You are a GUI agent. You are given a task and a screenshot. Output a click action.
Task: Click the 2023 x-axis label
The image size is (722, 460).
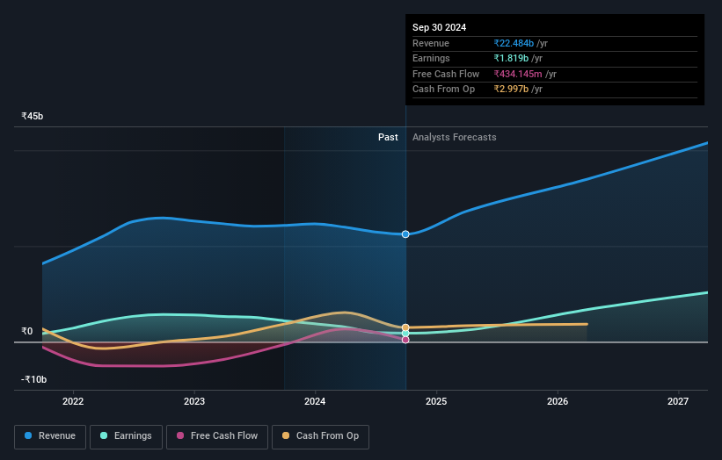[x=194, y=402]
